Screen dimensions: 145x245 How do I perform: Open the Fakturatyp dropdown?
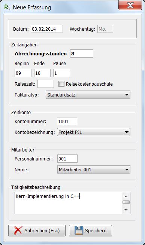[x=88, y=95]
